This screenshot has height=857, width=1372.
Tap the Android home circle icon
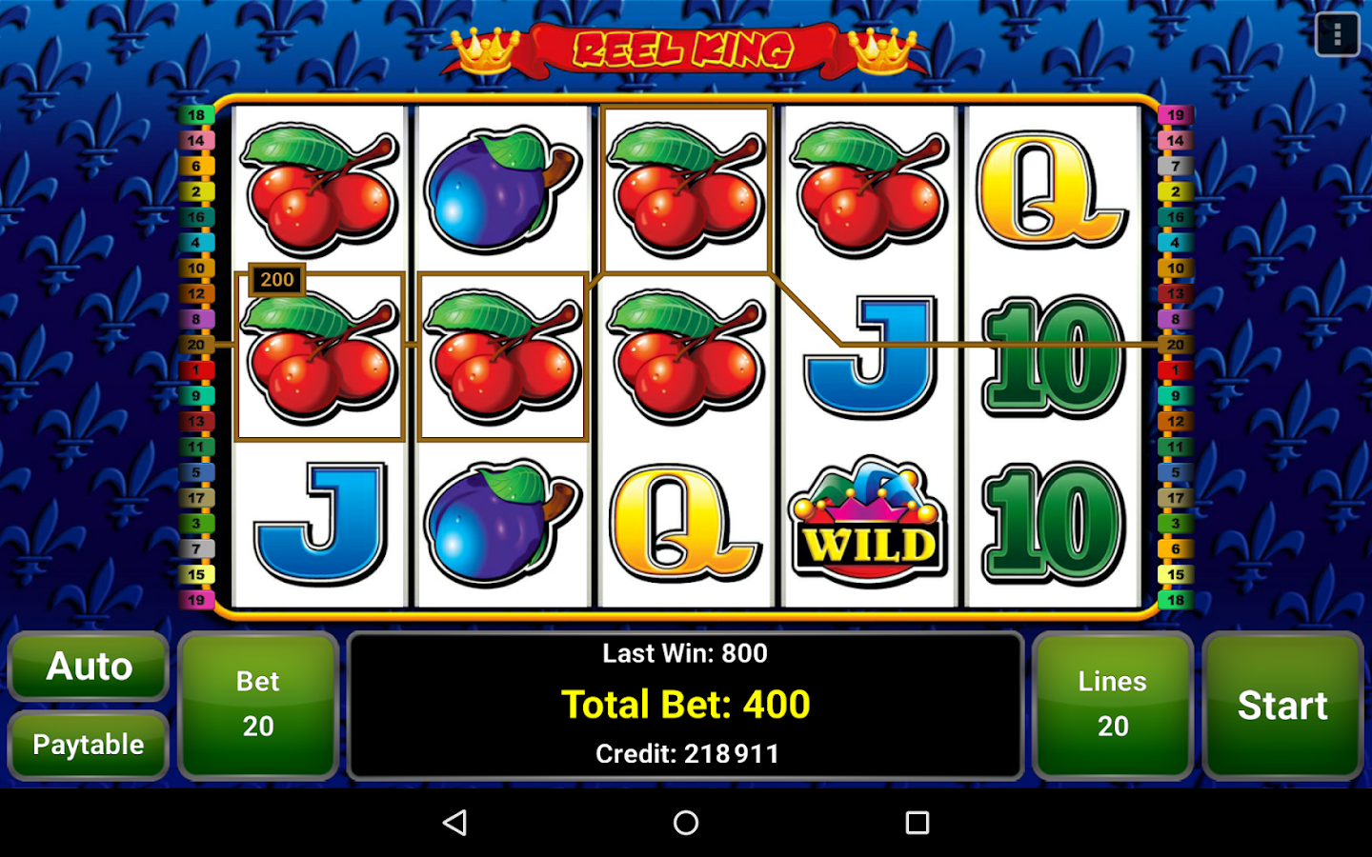[686, 823]
